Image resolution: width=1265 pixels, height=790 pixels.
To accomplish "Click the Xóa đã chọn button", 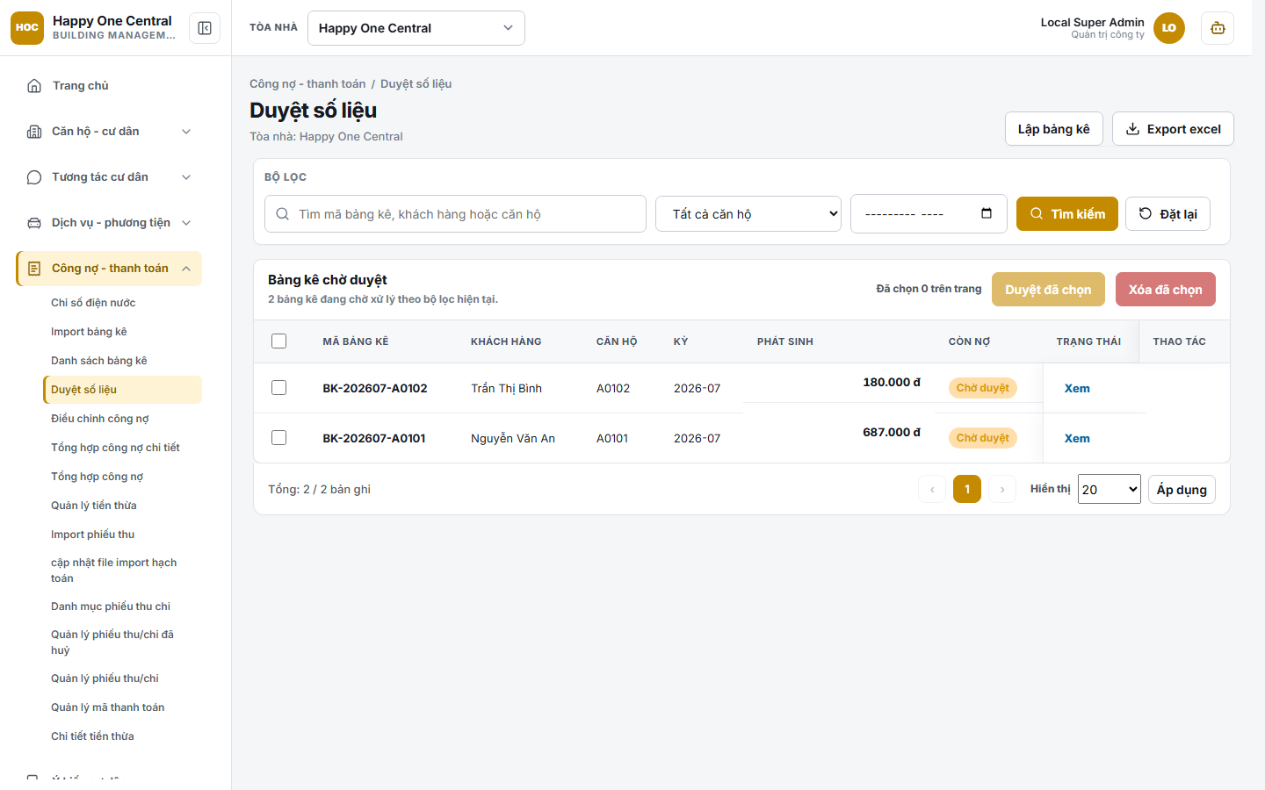I will [x=1165, y=290].
